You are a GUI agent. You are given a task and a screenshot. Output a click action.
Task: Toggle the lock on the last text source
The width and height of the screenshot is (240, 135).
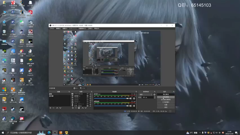click(x=90, y=106)
